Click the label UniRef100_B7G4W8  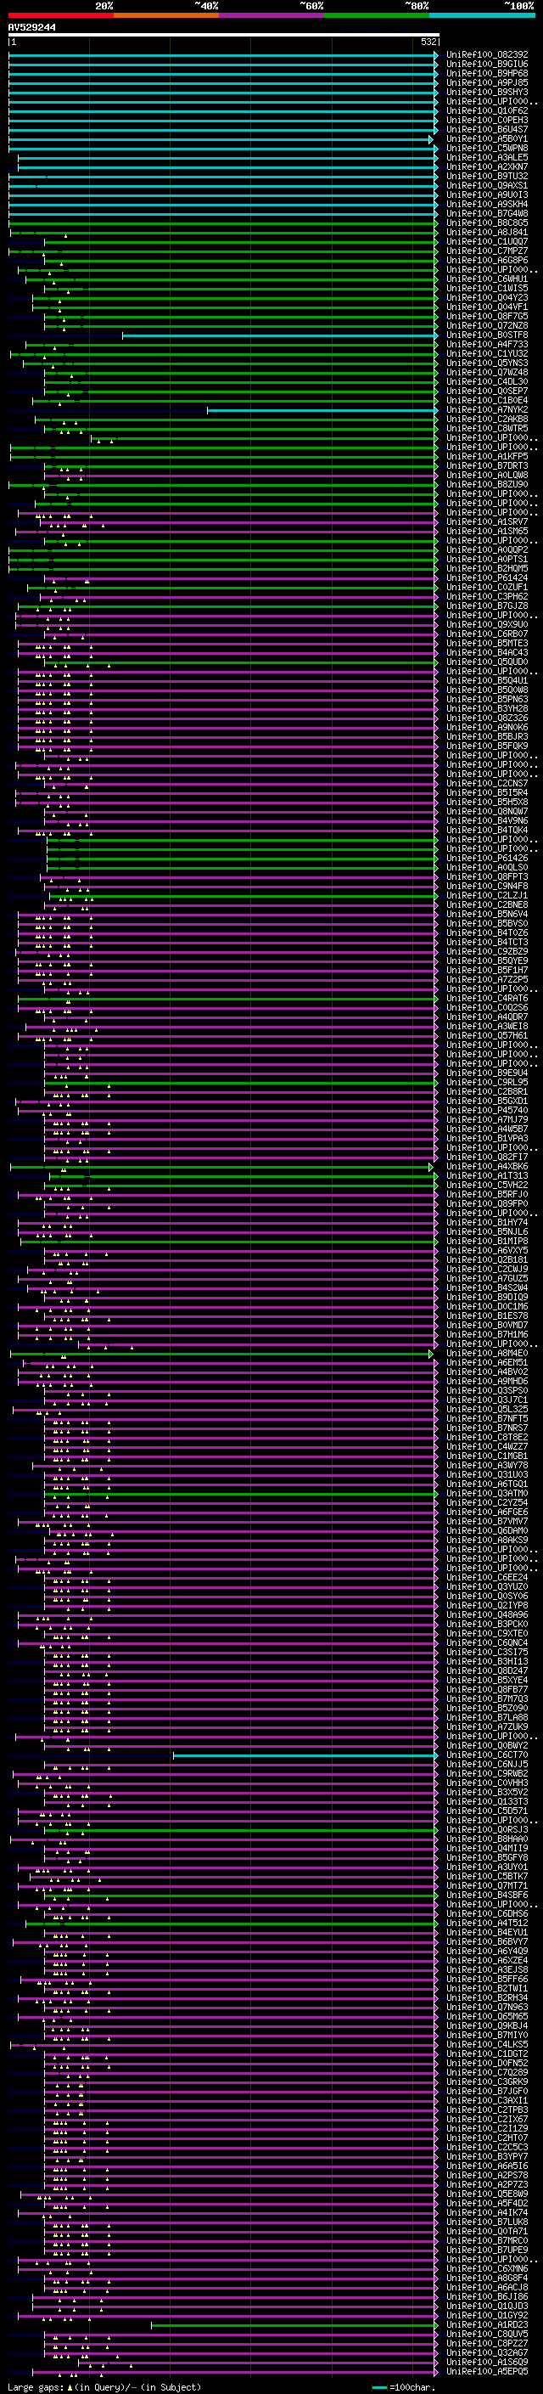487,214
